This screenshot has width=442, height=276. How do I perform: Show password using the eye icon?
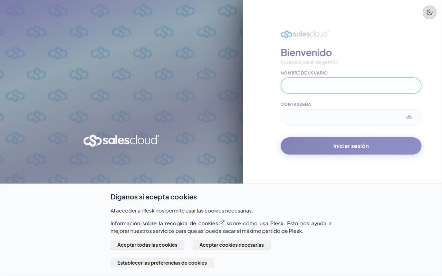409,117
